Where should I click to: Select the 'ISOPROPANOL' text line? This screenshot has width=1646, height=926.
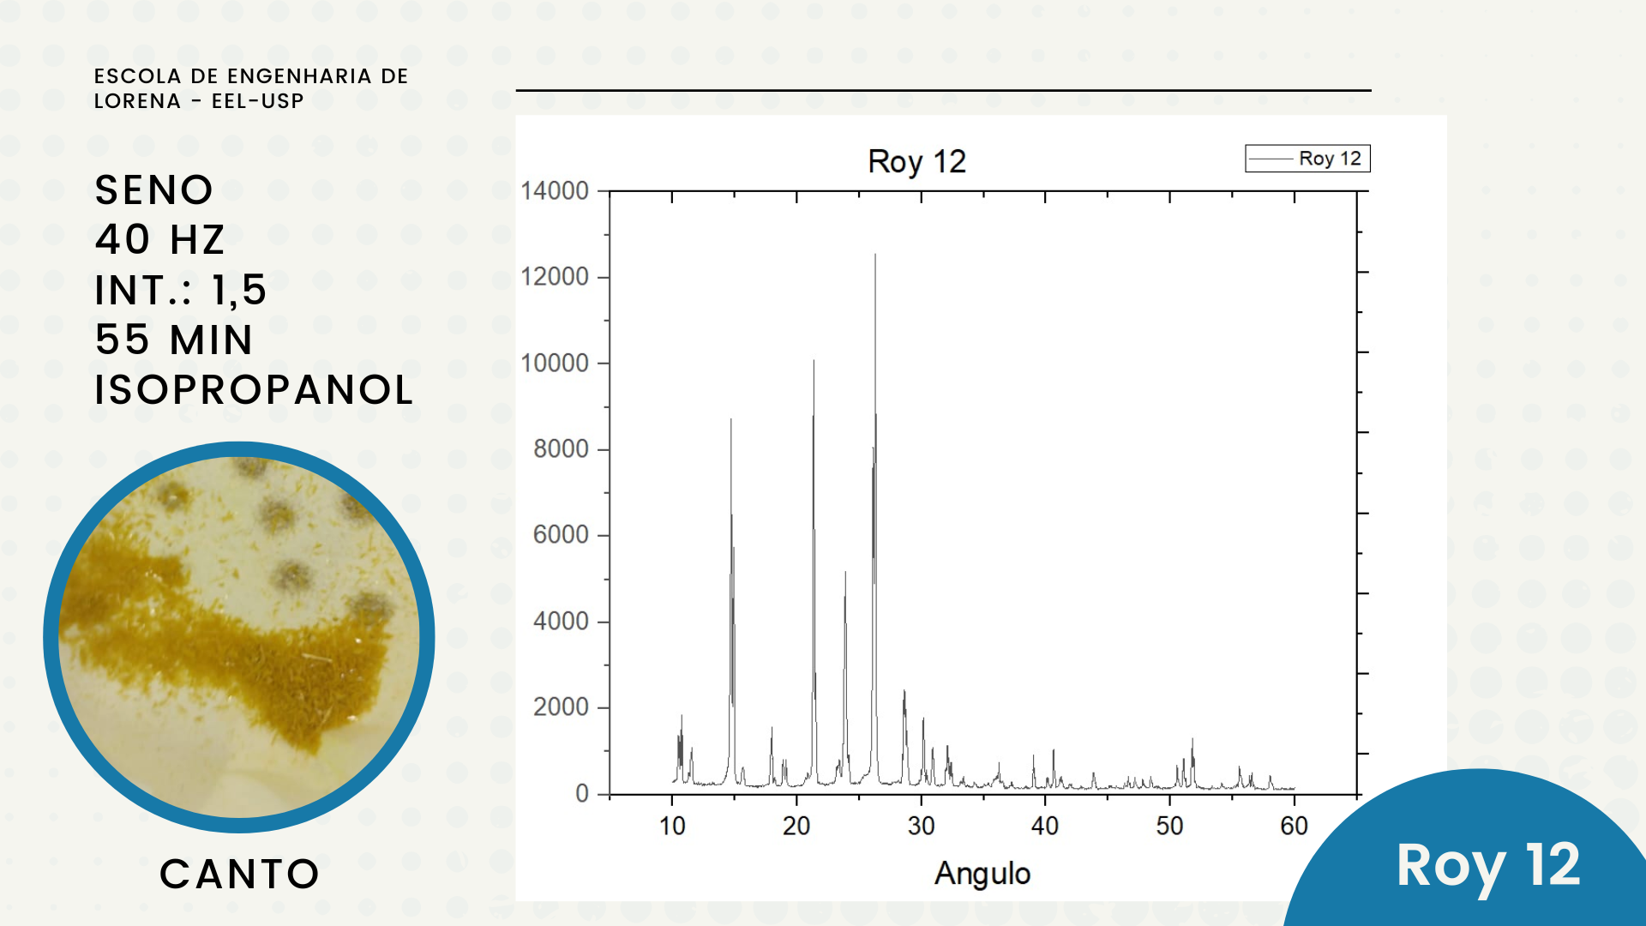coord(255,389)
